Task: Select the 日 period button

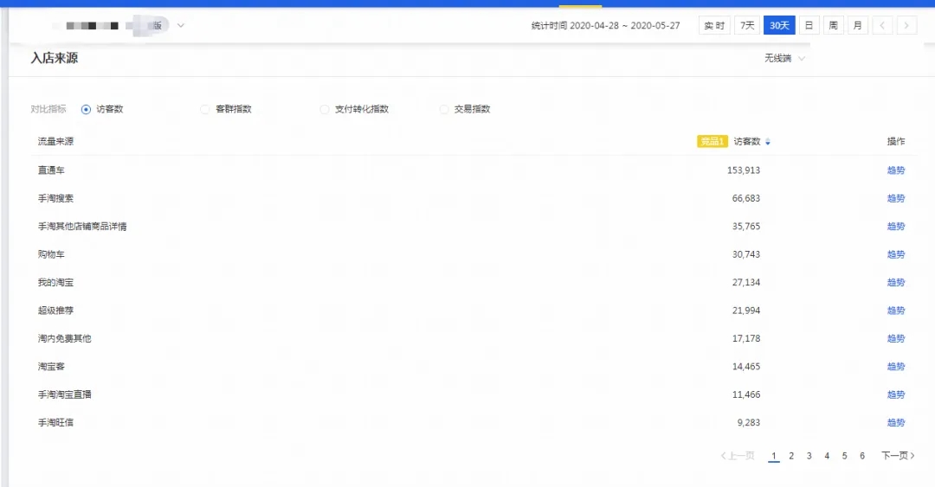Action: [809, 26]
